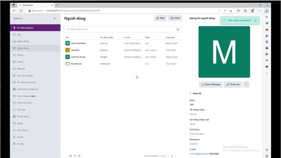281x158 pixels.
Task: Select the Lenh Ho Xung user row
Action: (123, 57)
